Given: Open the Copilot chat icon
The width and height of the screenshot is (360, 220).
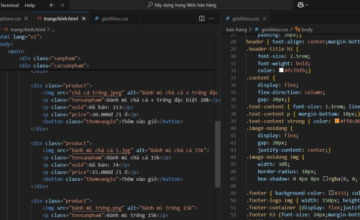Looking at the screenshot, I should [301, 5].
